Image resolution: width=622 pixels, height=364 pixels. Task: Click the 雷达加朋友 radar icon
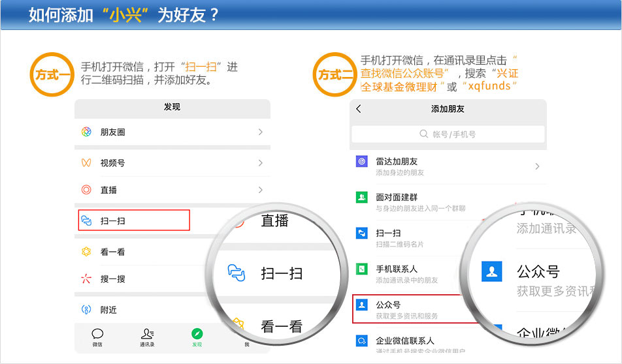(x=362, y=162)
